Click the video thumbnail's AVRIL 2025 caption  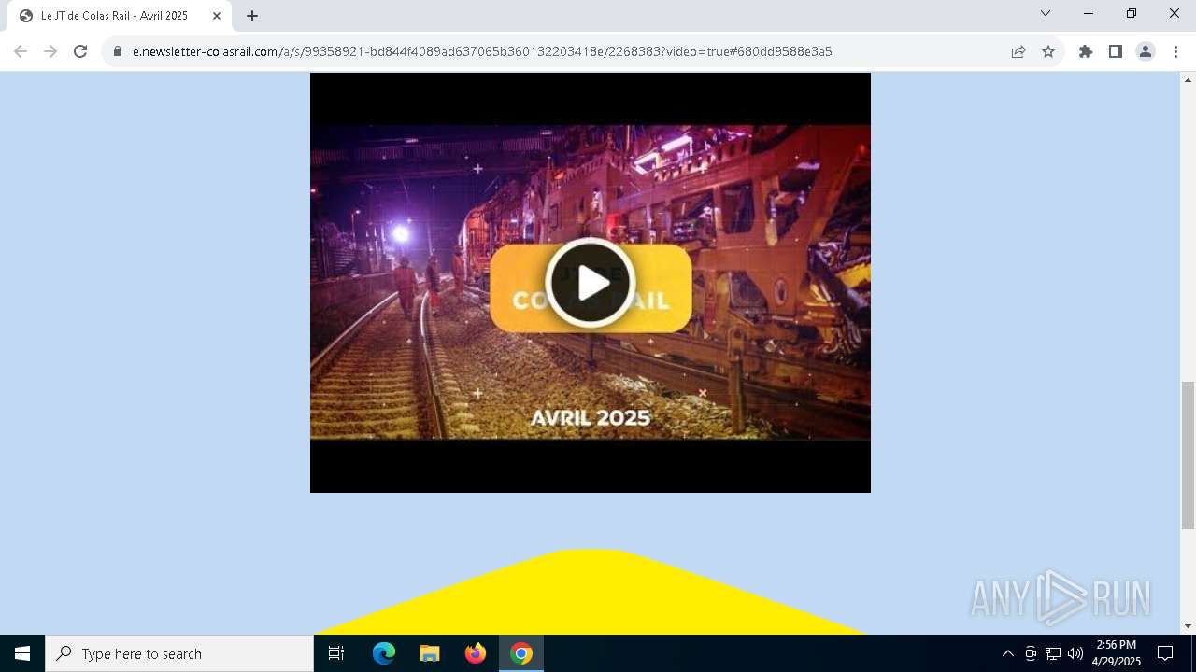[x=591, y=417]
